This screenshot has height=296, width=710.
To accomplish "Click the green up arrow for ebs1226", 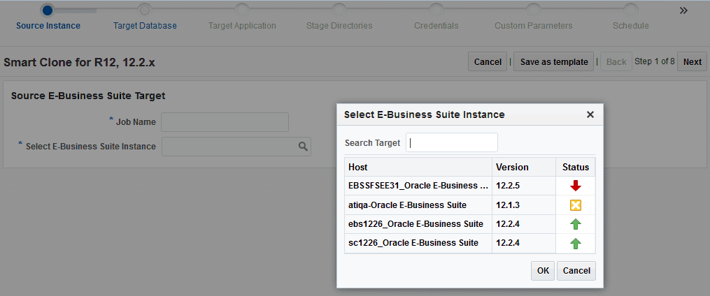I will pos(576,224).
